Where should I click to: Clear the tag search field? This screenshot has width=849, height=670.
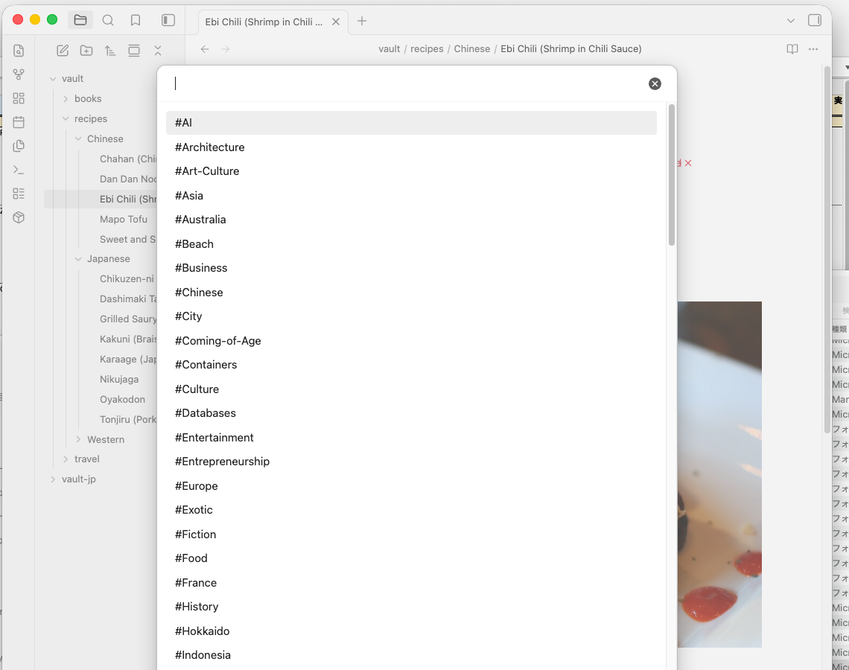pos(655,83)
